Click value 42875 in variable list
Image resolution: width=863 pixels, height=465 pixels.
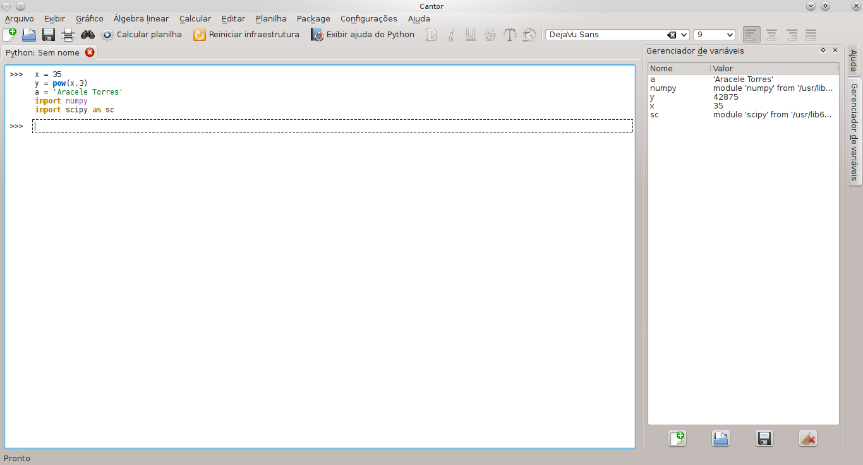tap(725, 97)
